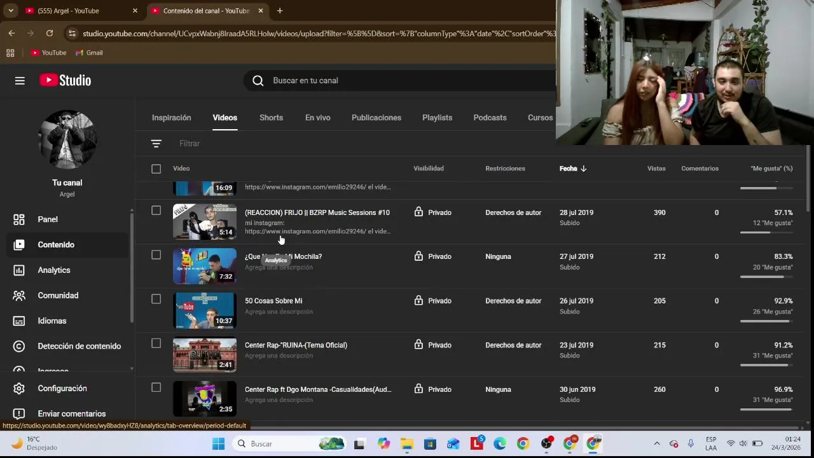Open the Idiomas sidebar icon
This screenshot has height=458, width=814.
coord(19,321)
